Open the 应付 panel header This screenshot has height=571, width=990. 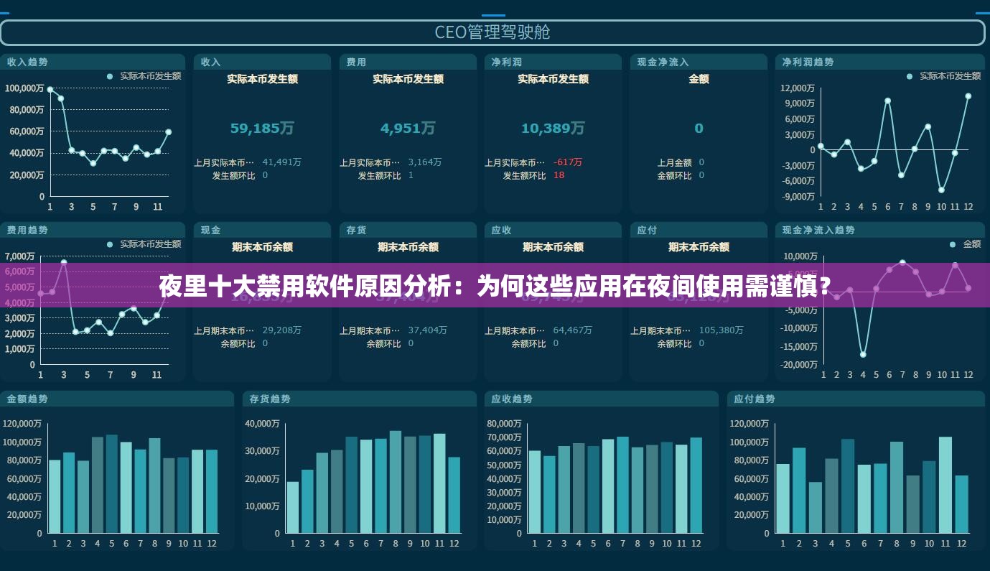coord(699,230)
